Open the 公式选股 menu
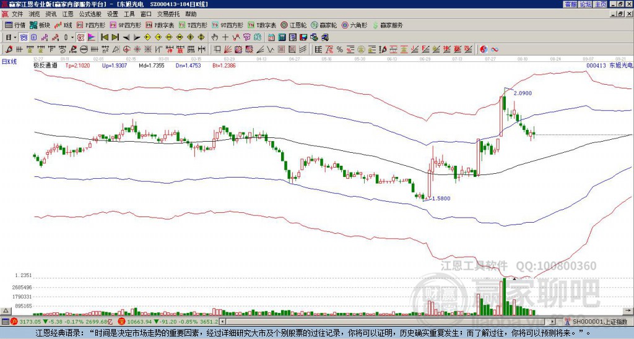634x339 pixels. [x=90, y=14]
